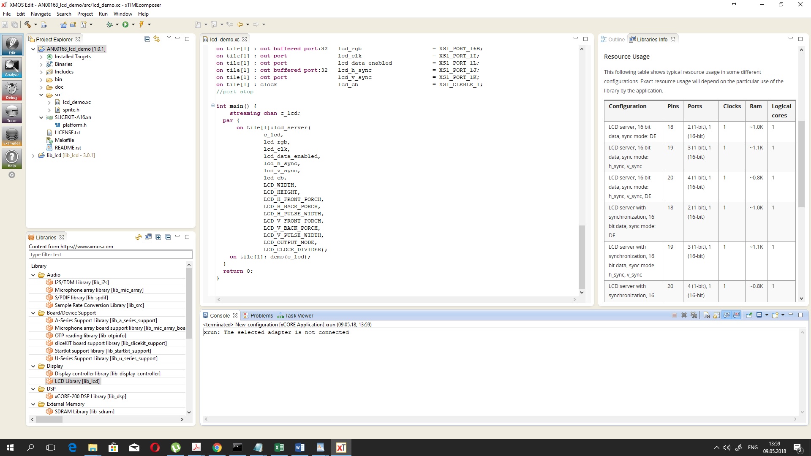Image resolution: width=811 pixels, height=456 pixels.
Task: Click the yellow Back navigation arrow
Action: click(240, 24)
